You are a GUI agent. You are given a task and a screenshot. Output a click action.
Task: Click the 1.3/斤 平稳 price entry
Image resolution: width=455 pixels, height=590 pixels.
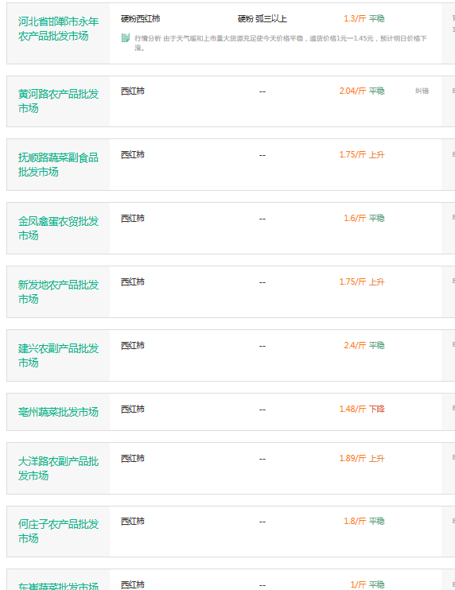tap(364, 18)
